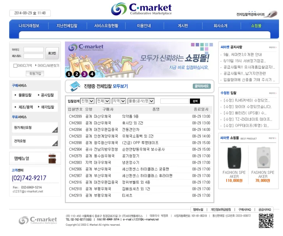Go to 물품입찰
The image size is (283, 236).
25,95
